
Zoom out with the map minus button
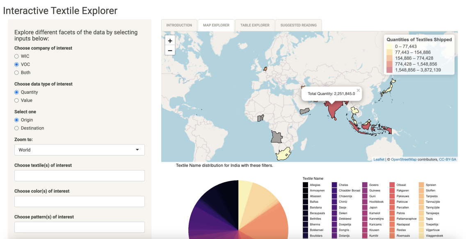(170, 50)
